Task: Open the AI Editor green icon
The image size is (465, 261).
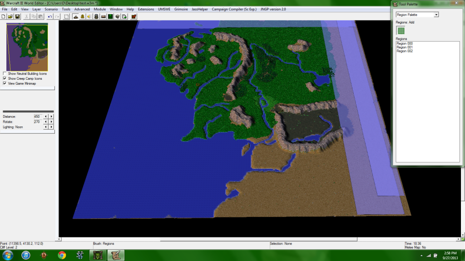Action: click(x=110, y=17)
